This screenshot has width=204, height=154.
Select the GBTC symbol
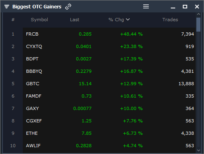(33, 84)
